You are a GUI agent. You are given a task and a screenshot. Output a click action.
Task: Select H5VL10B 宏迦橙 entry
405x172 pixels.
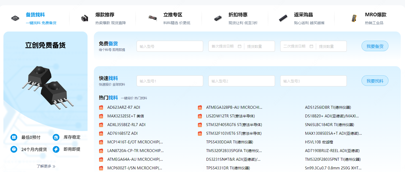(x=319, y=142)
